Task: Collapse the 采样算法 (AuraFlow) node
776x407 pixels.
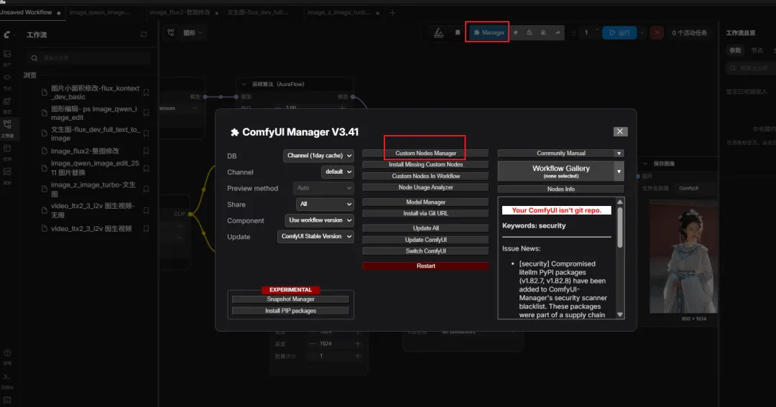Action: click(x=244, y=84)
